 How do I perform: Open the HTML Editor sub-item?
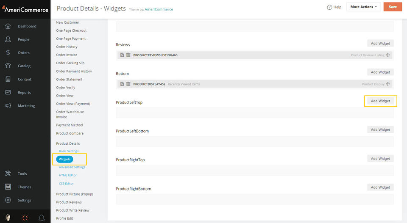(x=68, y=175)
